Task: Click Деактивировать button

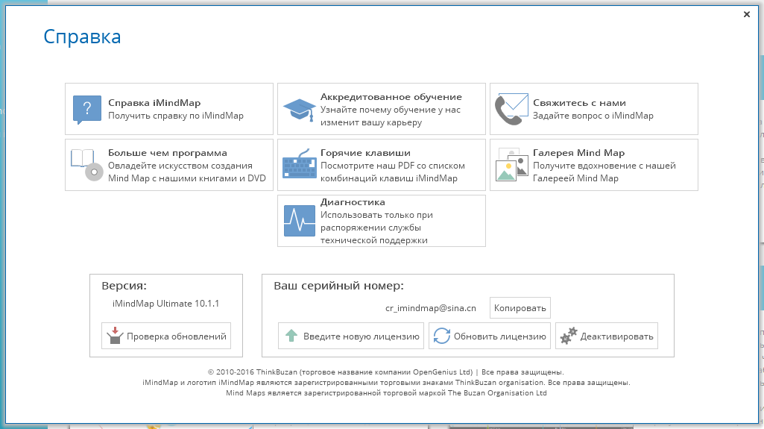Action: pyautogui.click(x=607, y=336)
